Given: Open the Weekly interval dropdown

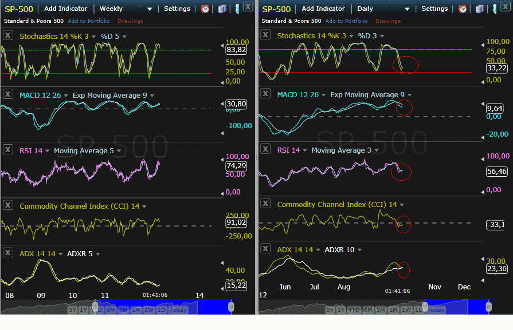Looking at the screenshot, I should [x=150, y=9].
